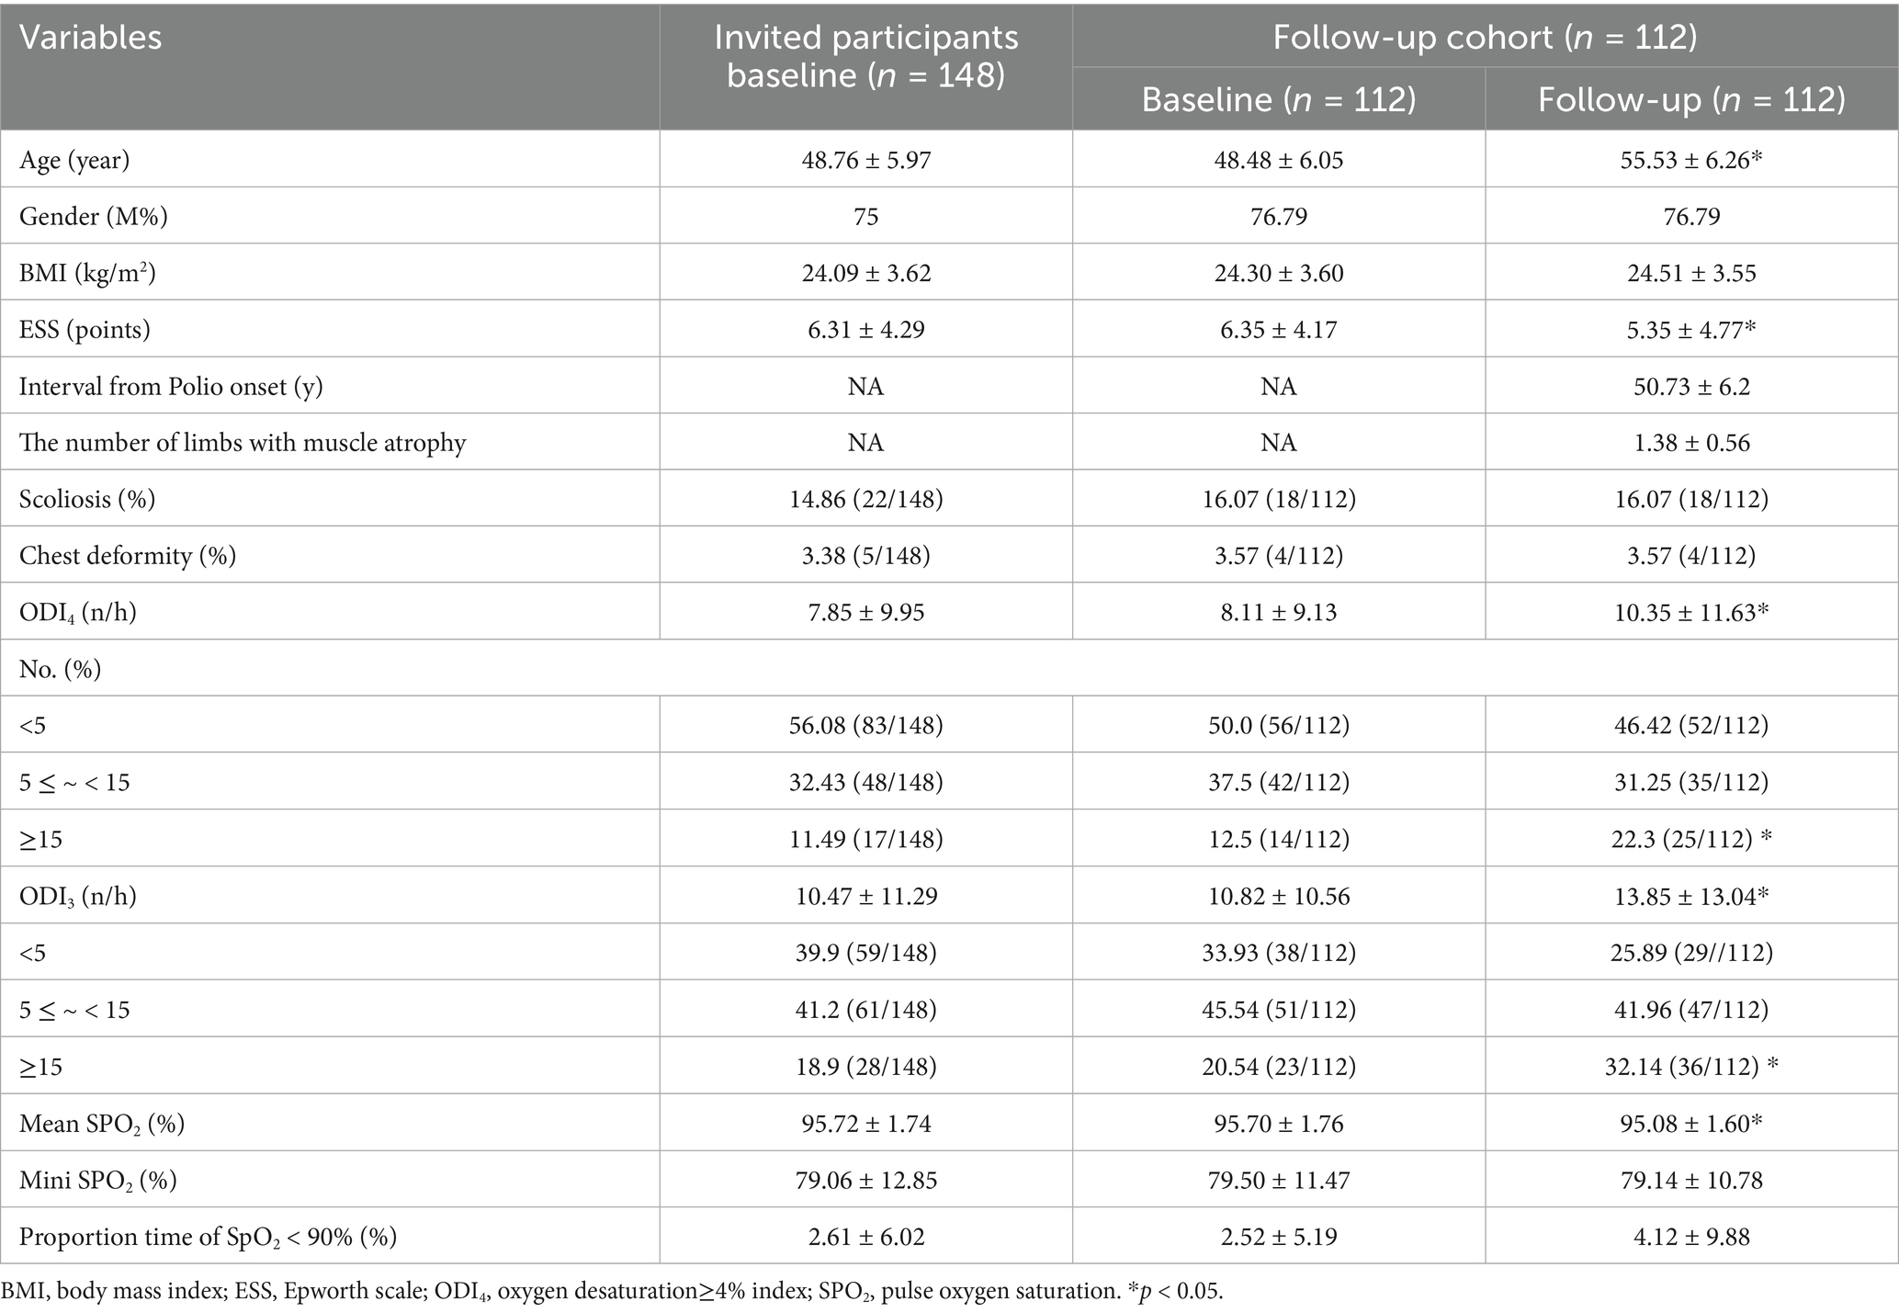
Task: Click the Chest deformity (%) row label
Action: coord(128,556)
